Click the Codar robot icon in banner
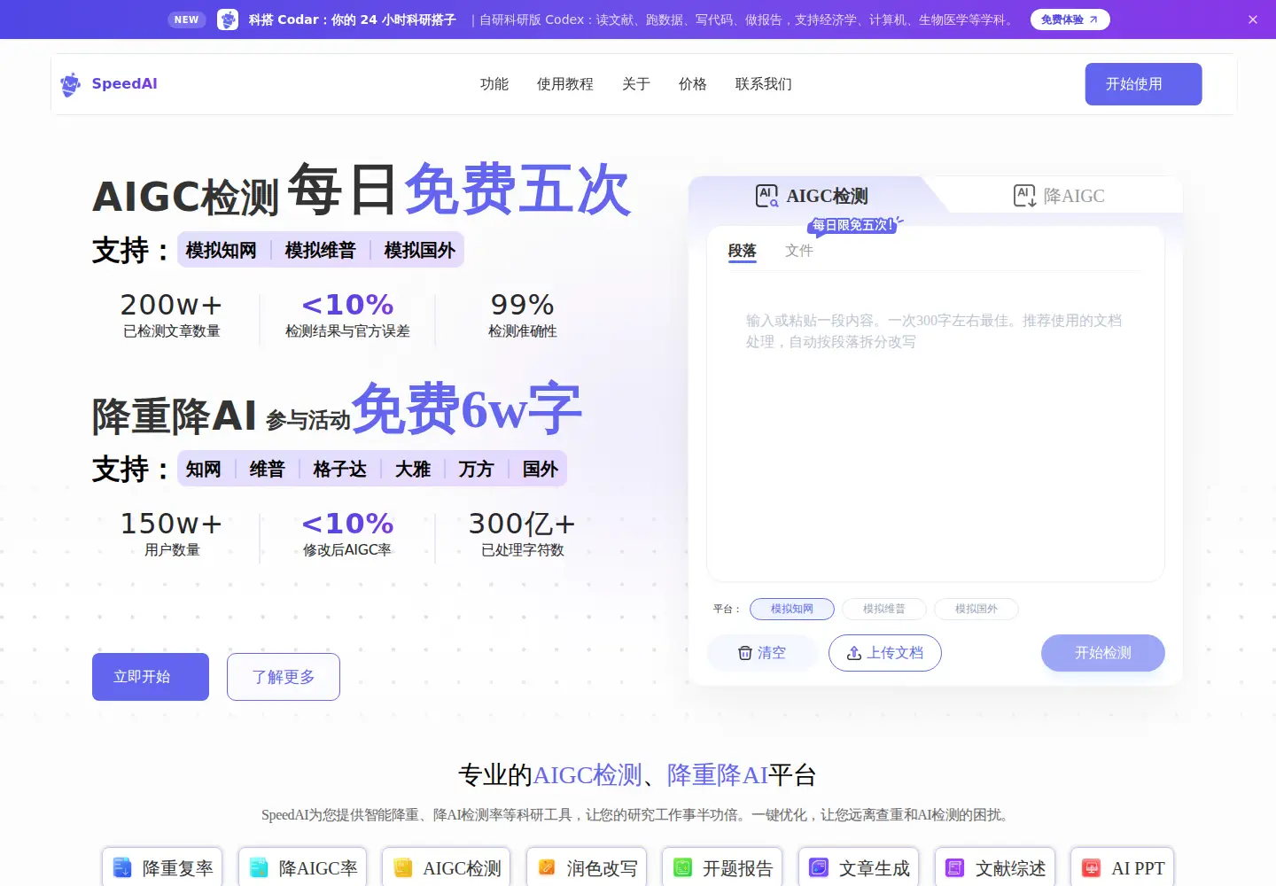 pos(228,19)
